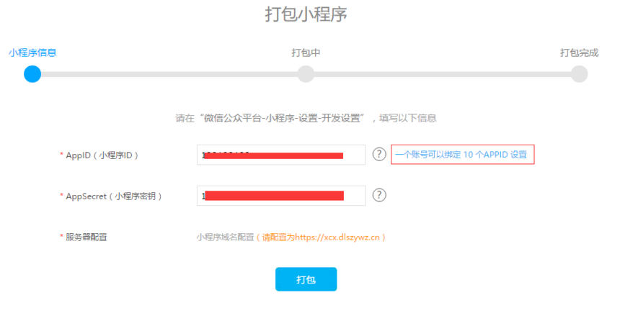Click the help icon beside the AppID field
The width and height of the screenshot is (620, 313).
(x=379, y=154)
